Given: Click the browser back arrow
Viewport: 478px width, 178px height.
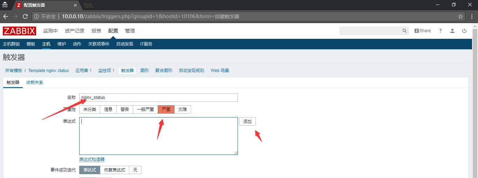Looking at the screenshot, I should (x=6, y=16).
